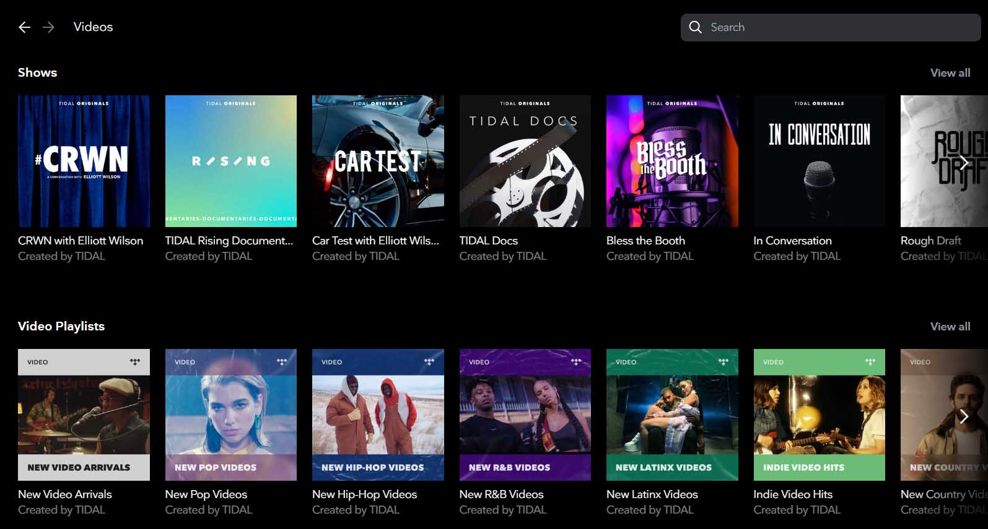Click Created by TIDAL under TIDAL Docs

click(x=503, y=256)
